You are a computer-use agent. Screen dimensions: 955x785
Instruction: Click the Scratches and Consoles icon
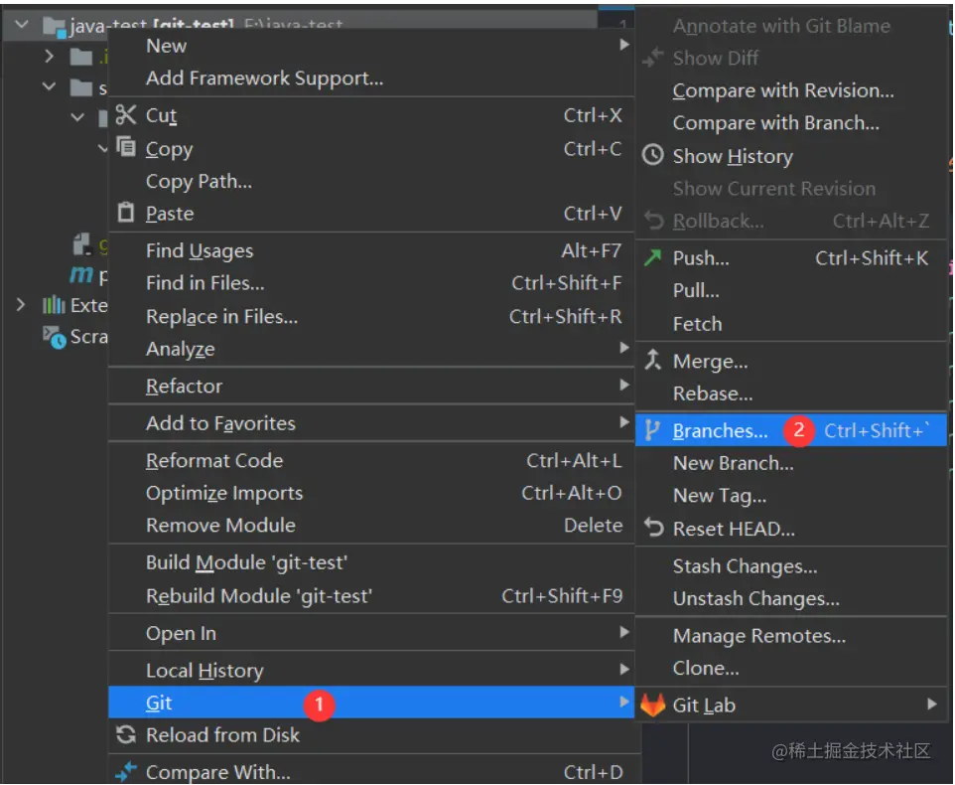pyautogui.click(x=54, y=337)
